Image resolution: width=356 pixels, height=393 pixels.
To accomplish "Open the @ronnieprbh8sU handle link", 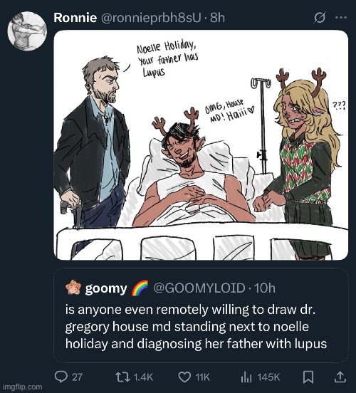I will (x=151, y=18).
